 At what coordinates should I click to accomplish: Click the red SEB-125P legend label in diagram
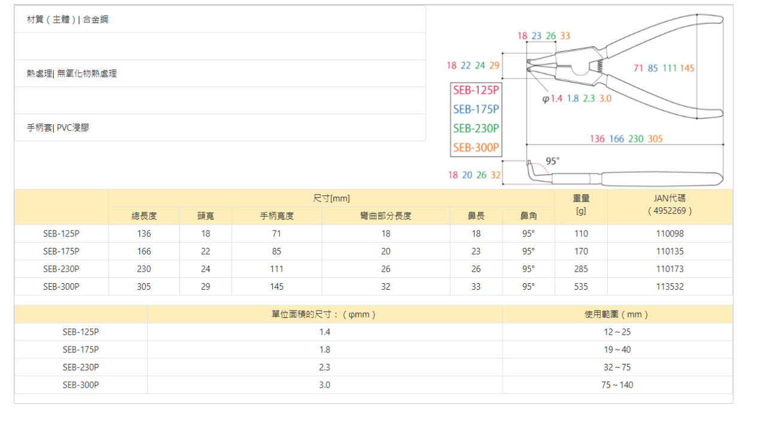pos(476,90)
